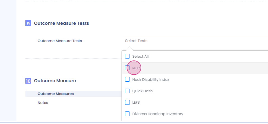Image resolution: width=268 pixels, height=124 pixels.
Task: Choose the Neck Disability Index option label
Action: point(151,79)
